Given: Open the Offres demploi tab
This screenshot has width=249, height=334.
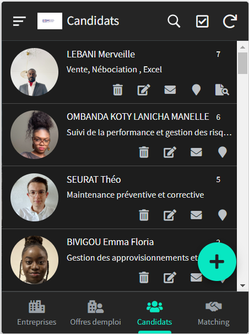Looking at the screenshot, I should (x=95, y=313).
